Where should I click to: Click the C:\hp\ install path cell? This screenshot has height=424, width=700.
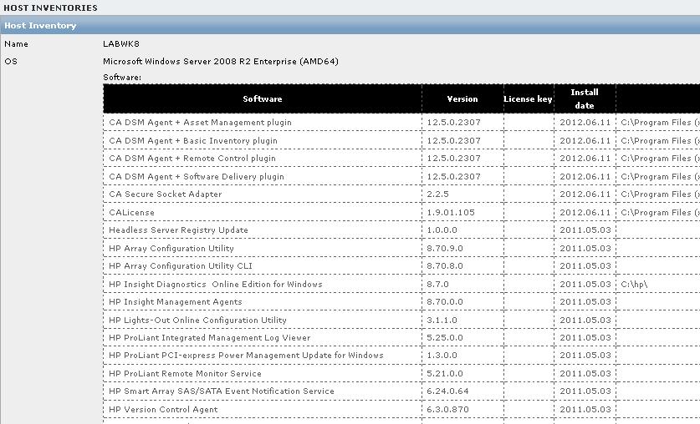(634, 284)
